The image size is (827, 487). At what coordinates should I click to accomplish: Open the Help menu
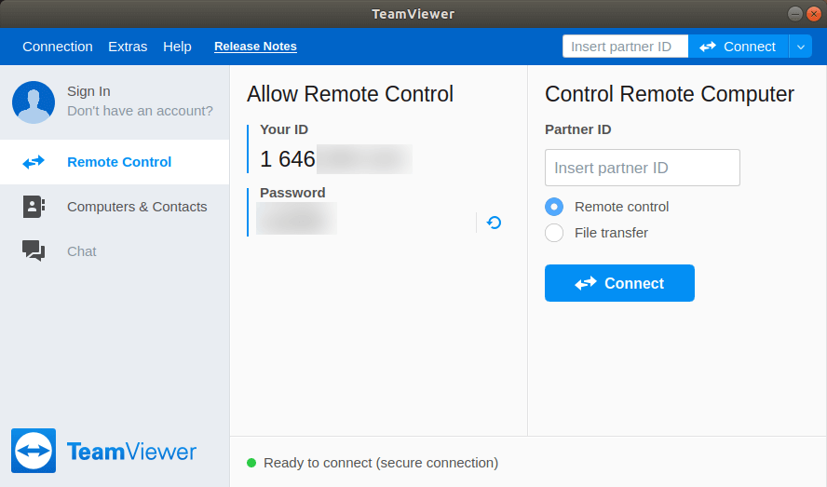tap(177, 47)
